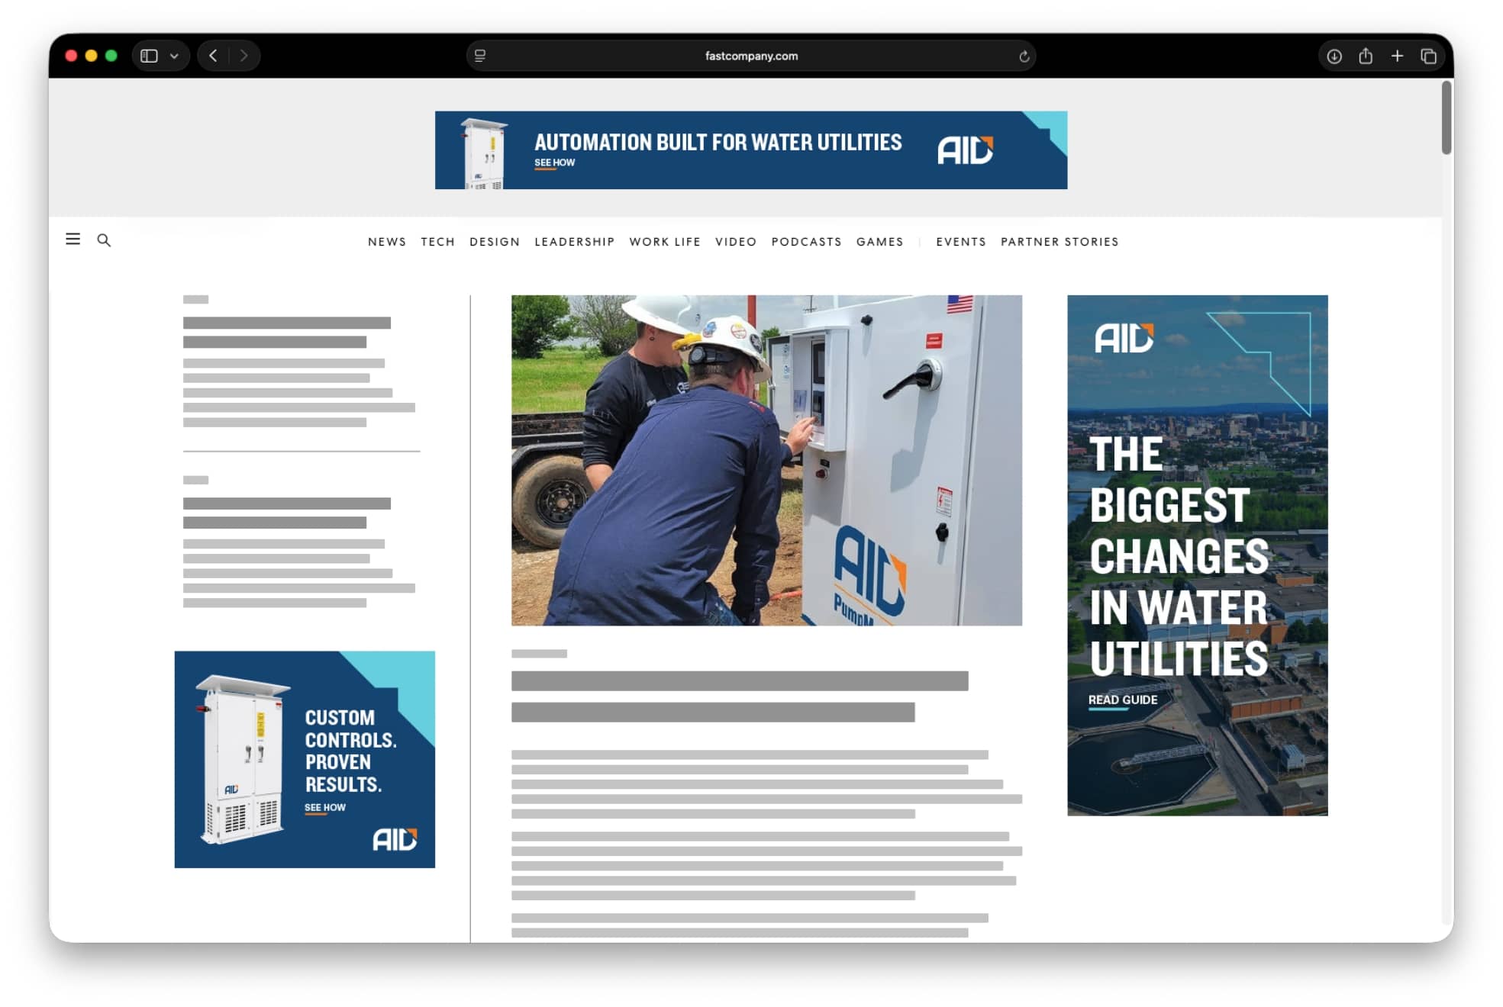Open the Share menu

(1366, 56)
